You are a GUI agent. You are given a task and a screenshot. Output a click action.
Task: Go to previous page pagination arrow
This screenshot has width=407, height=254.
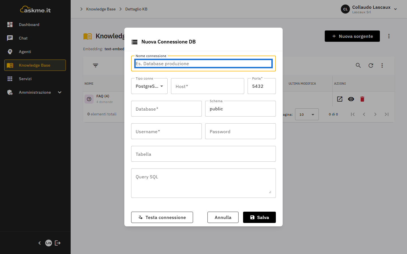[364, 114]
